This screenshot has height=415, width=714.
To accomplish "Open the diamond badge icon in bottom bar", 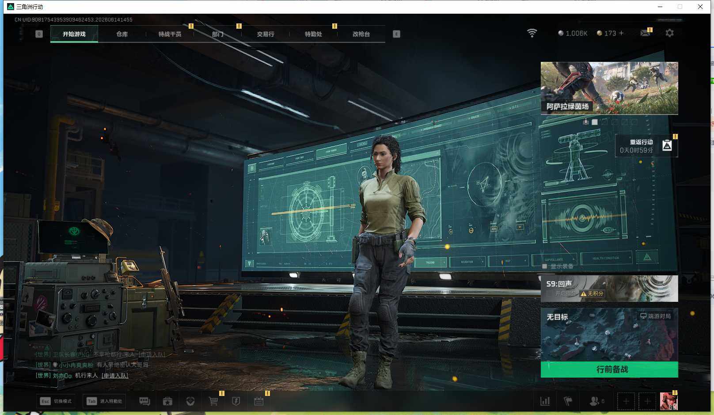I will tap(190, 401).
